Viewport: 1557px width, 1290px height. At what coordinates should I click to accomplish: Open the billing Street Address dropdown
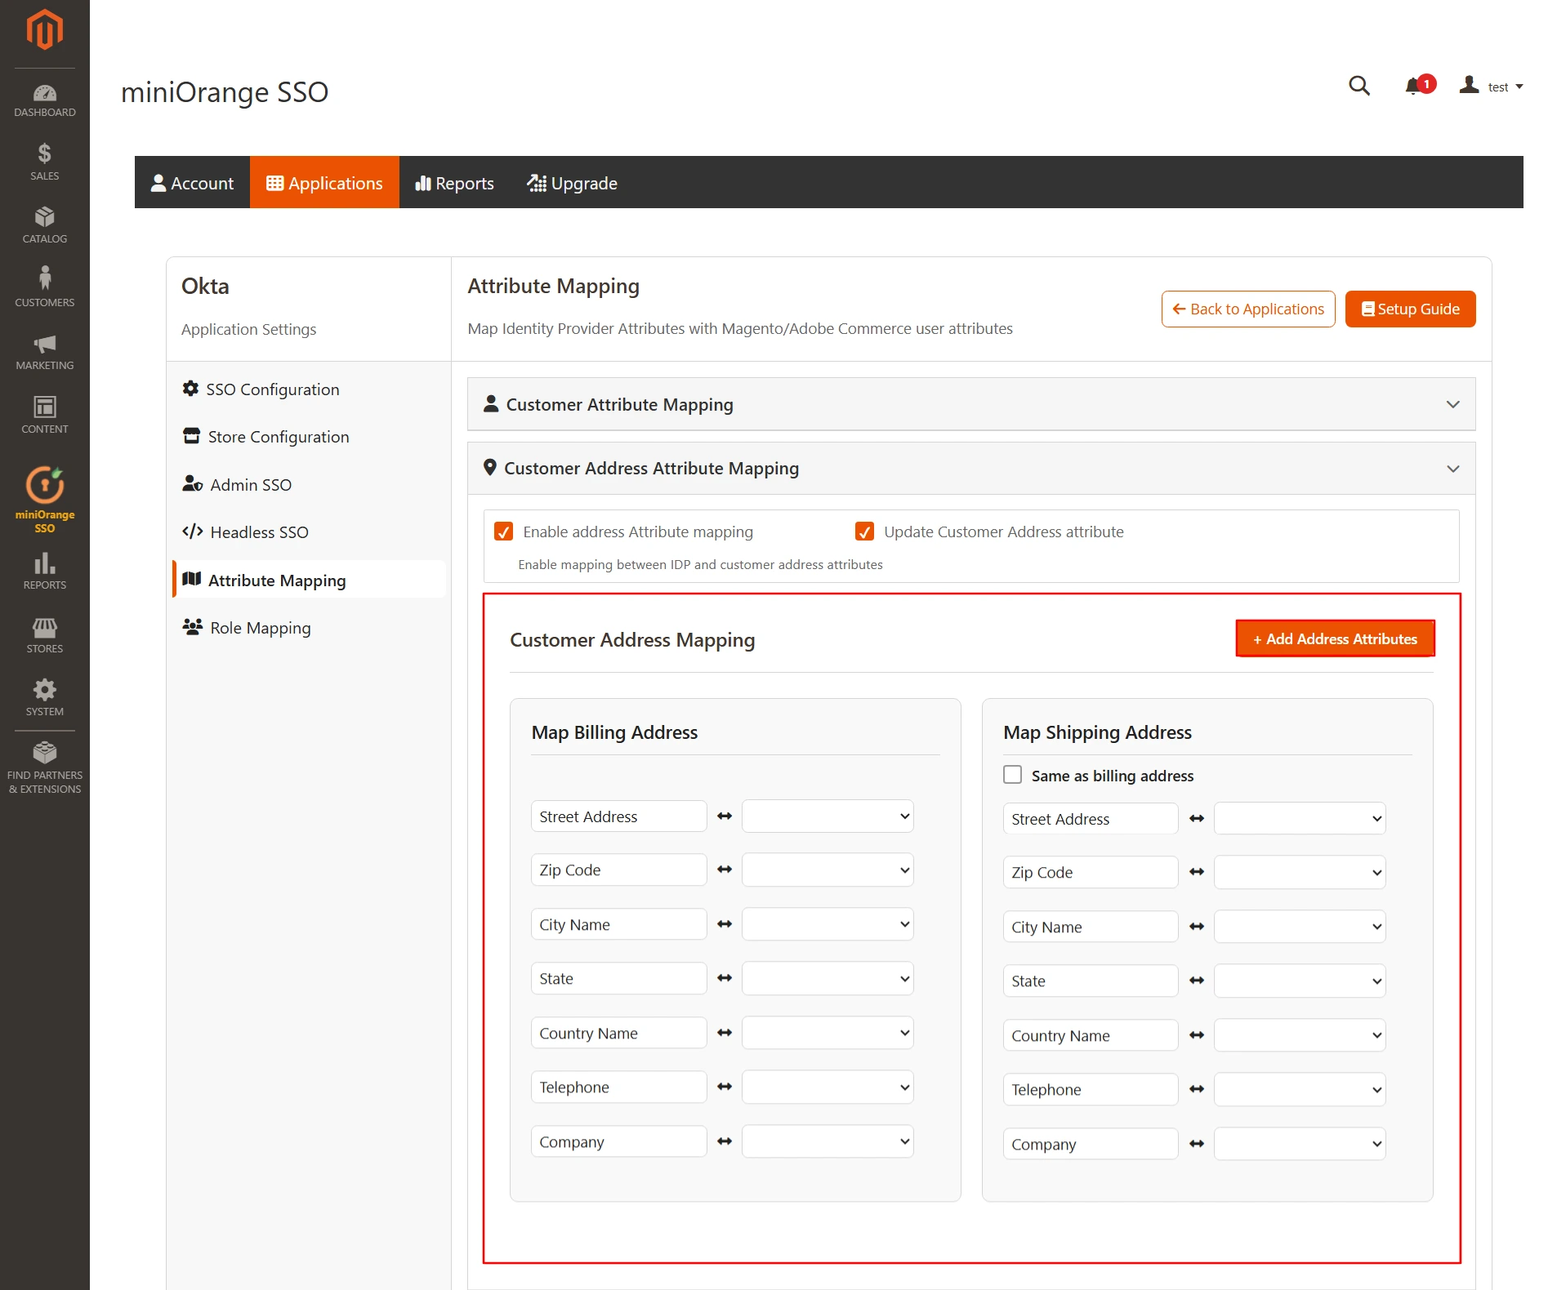point(827,816)
